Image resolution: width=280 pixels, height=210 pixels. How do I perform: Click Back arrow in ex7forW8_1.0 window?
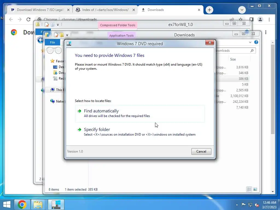(40, 40)
